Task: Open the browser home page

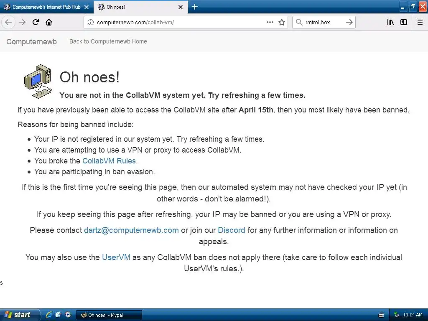Action: tap(49, 22)
